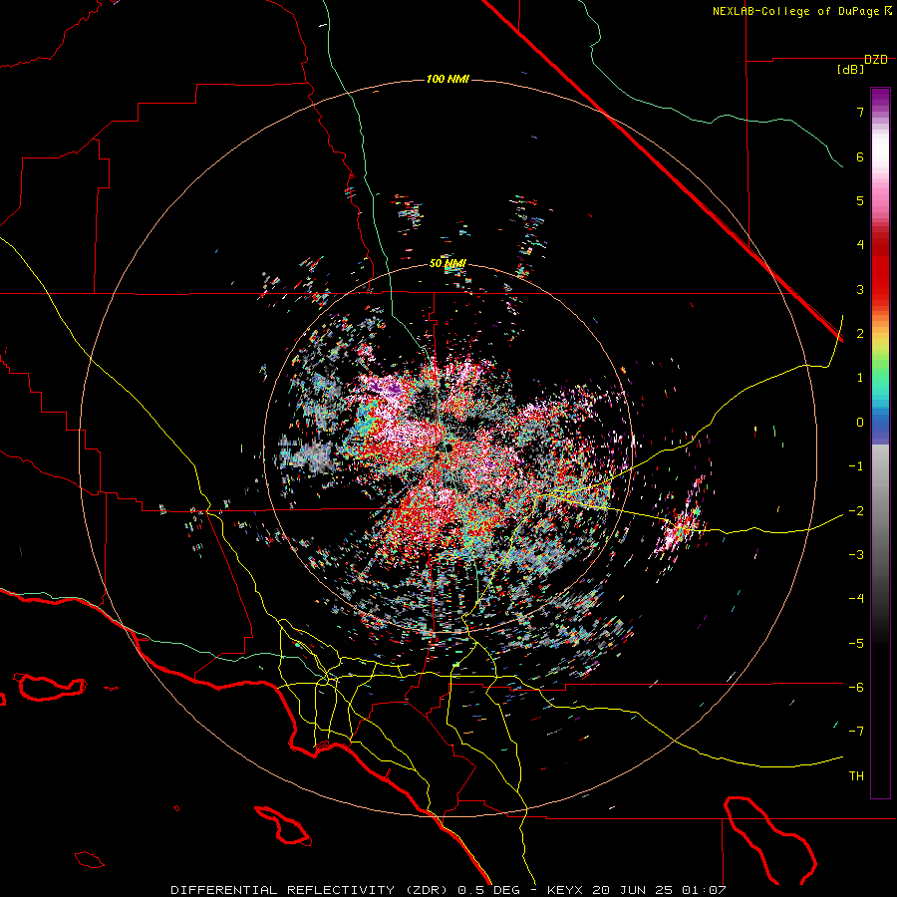The width and height of the screenshot is (897, 897).
Task: Click the 0 value on color scale
Action: coord(860,423)
